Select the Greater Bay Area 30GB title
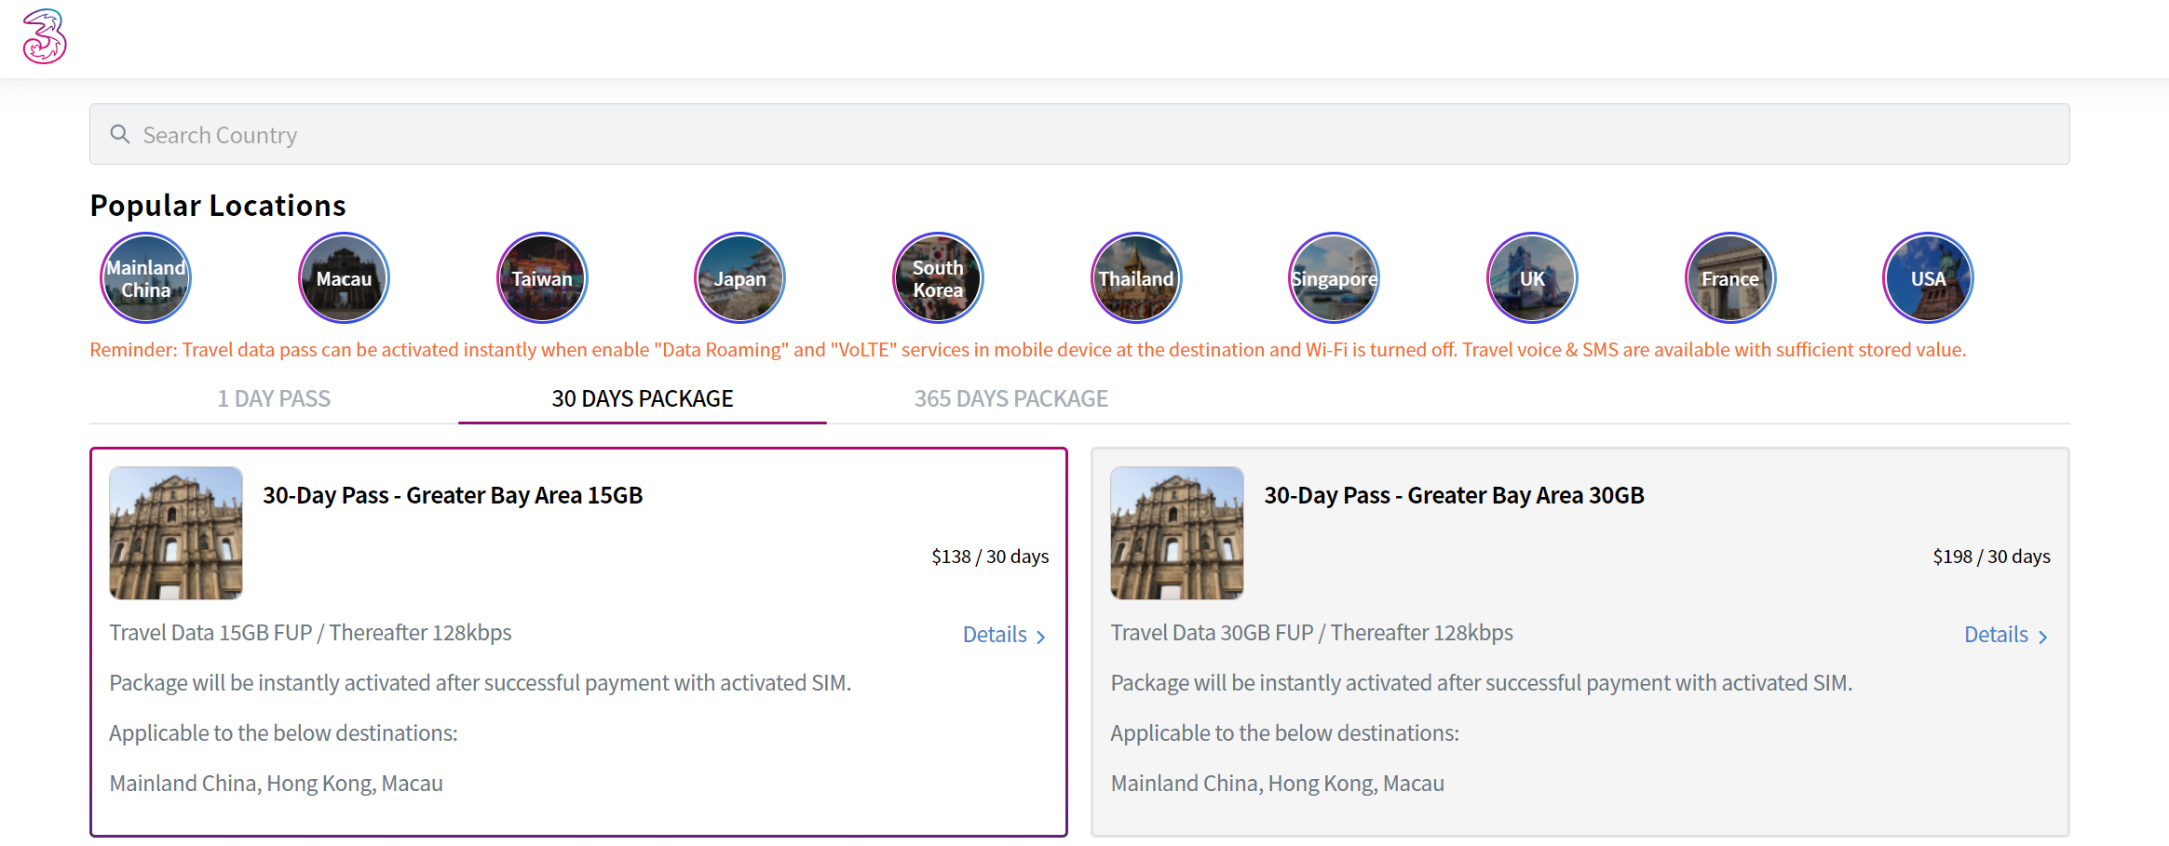 pyautogui.click(x=1453, y=496)
